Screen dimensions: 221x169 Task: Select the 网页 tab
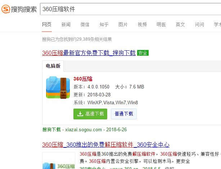coord(47,24)
